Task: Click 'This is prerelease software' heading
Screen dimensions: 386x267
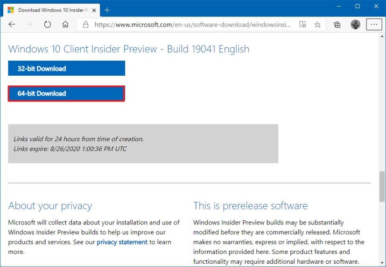Action: [x=250, y=206]
